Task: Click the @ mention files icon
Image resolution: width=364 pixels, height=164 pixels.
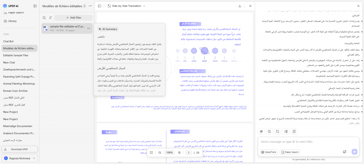Action: pos(261,131)
